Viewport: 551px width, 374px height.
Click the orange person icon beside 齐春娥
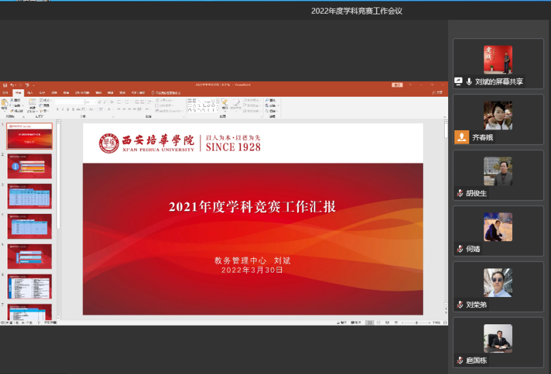[x=462, y=136]
